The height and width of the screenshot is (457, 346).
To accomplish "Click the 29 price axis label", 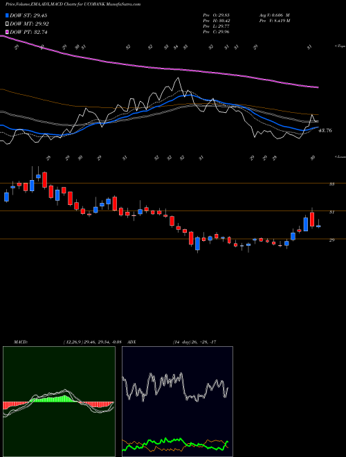I will tap(331, 240).
